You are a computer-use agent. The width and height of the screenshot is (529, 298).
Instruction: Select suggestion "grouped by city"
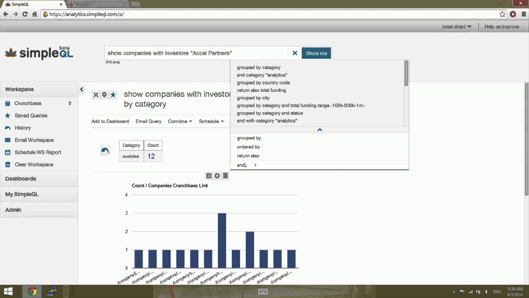pos(253,98)
